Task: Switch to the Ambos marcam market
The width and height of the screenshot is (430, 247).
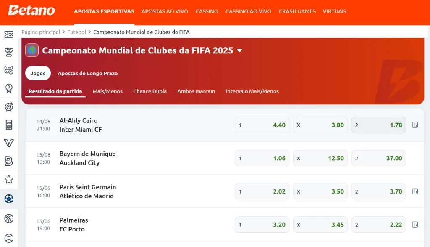Action: click(196, 91)
